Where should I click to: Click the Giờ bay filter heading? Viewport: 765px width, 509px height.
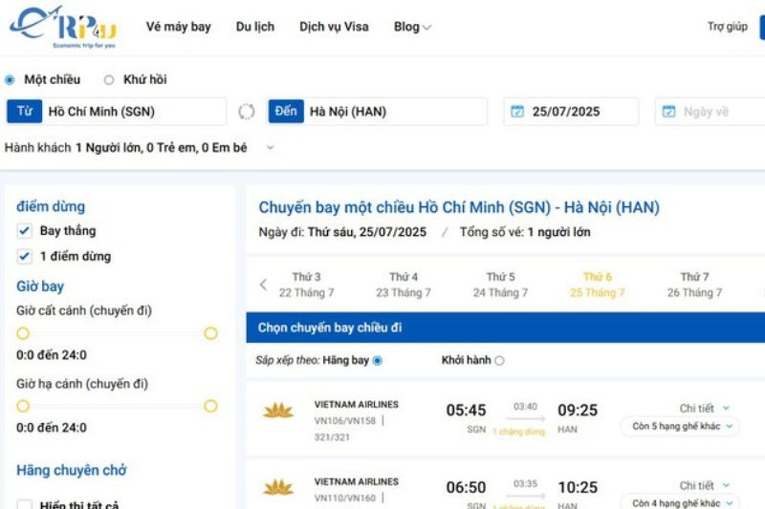(x=40, y=286)
